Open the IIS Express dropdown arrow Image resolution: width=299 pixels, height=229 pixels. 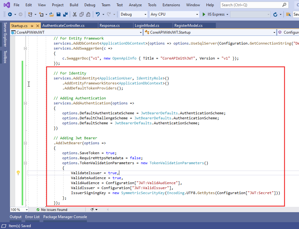coord(227,15)
